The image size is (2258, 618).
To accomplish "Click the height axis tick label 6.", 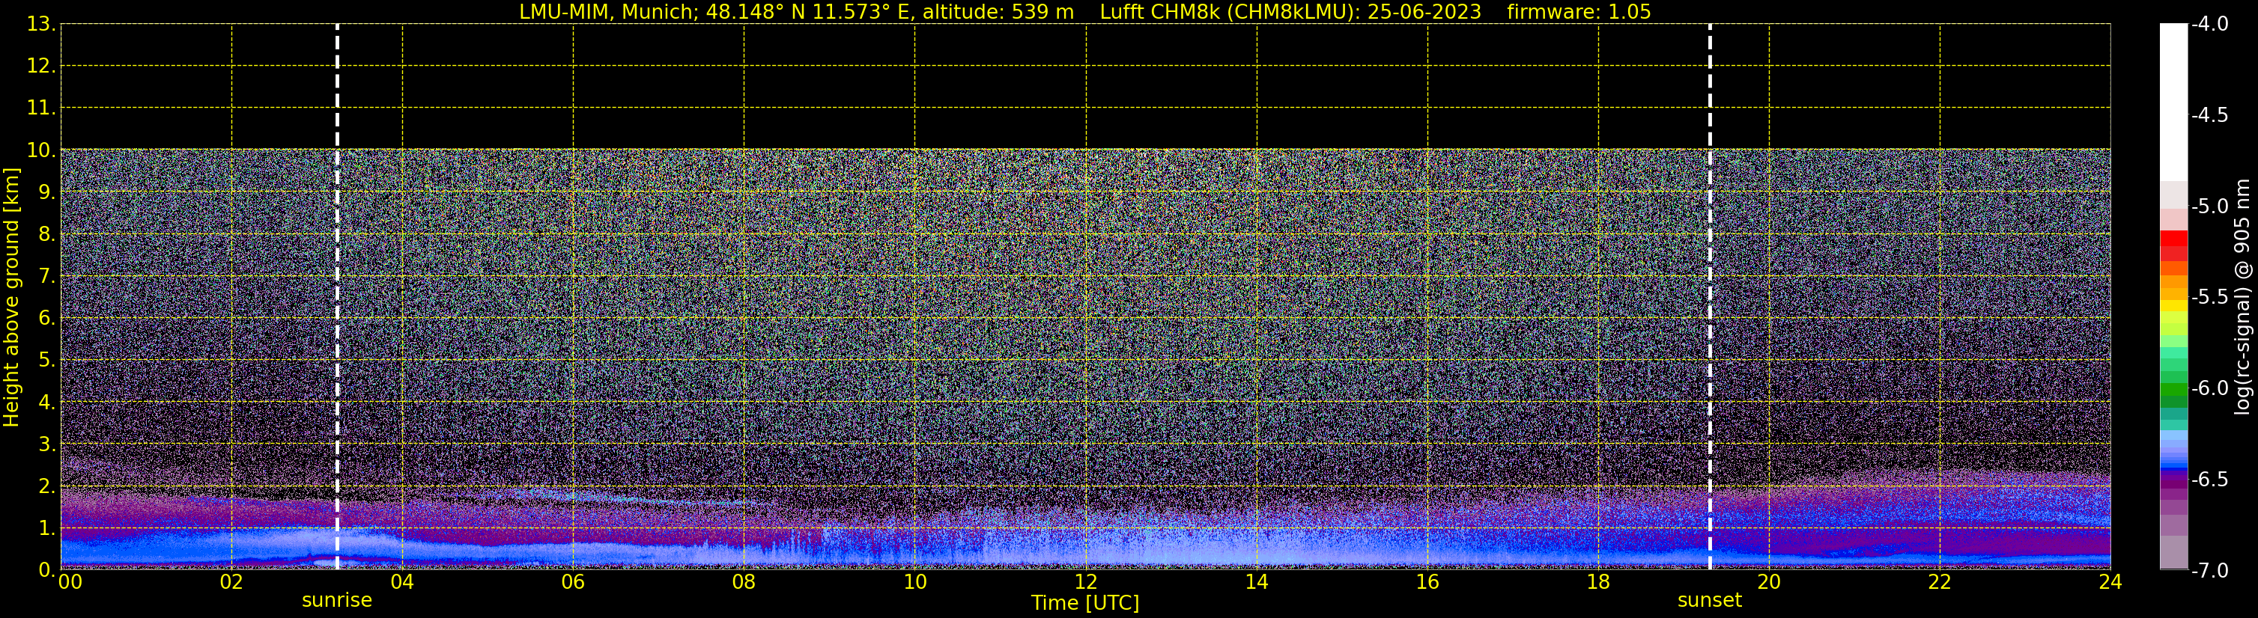I will point(46,319).
